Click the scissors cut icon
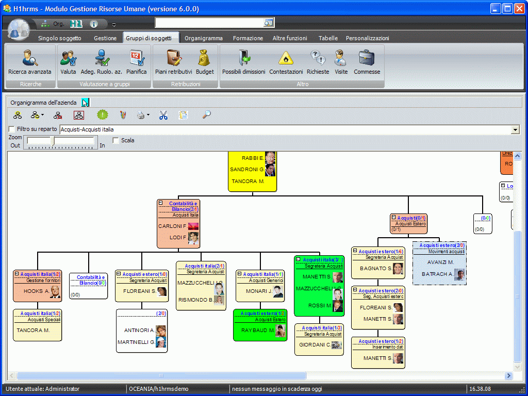This screenshot has height=396, width=528. pos(163,115)
